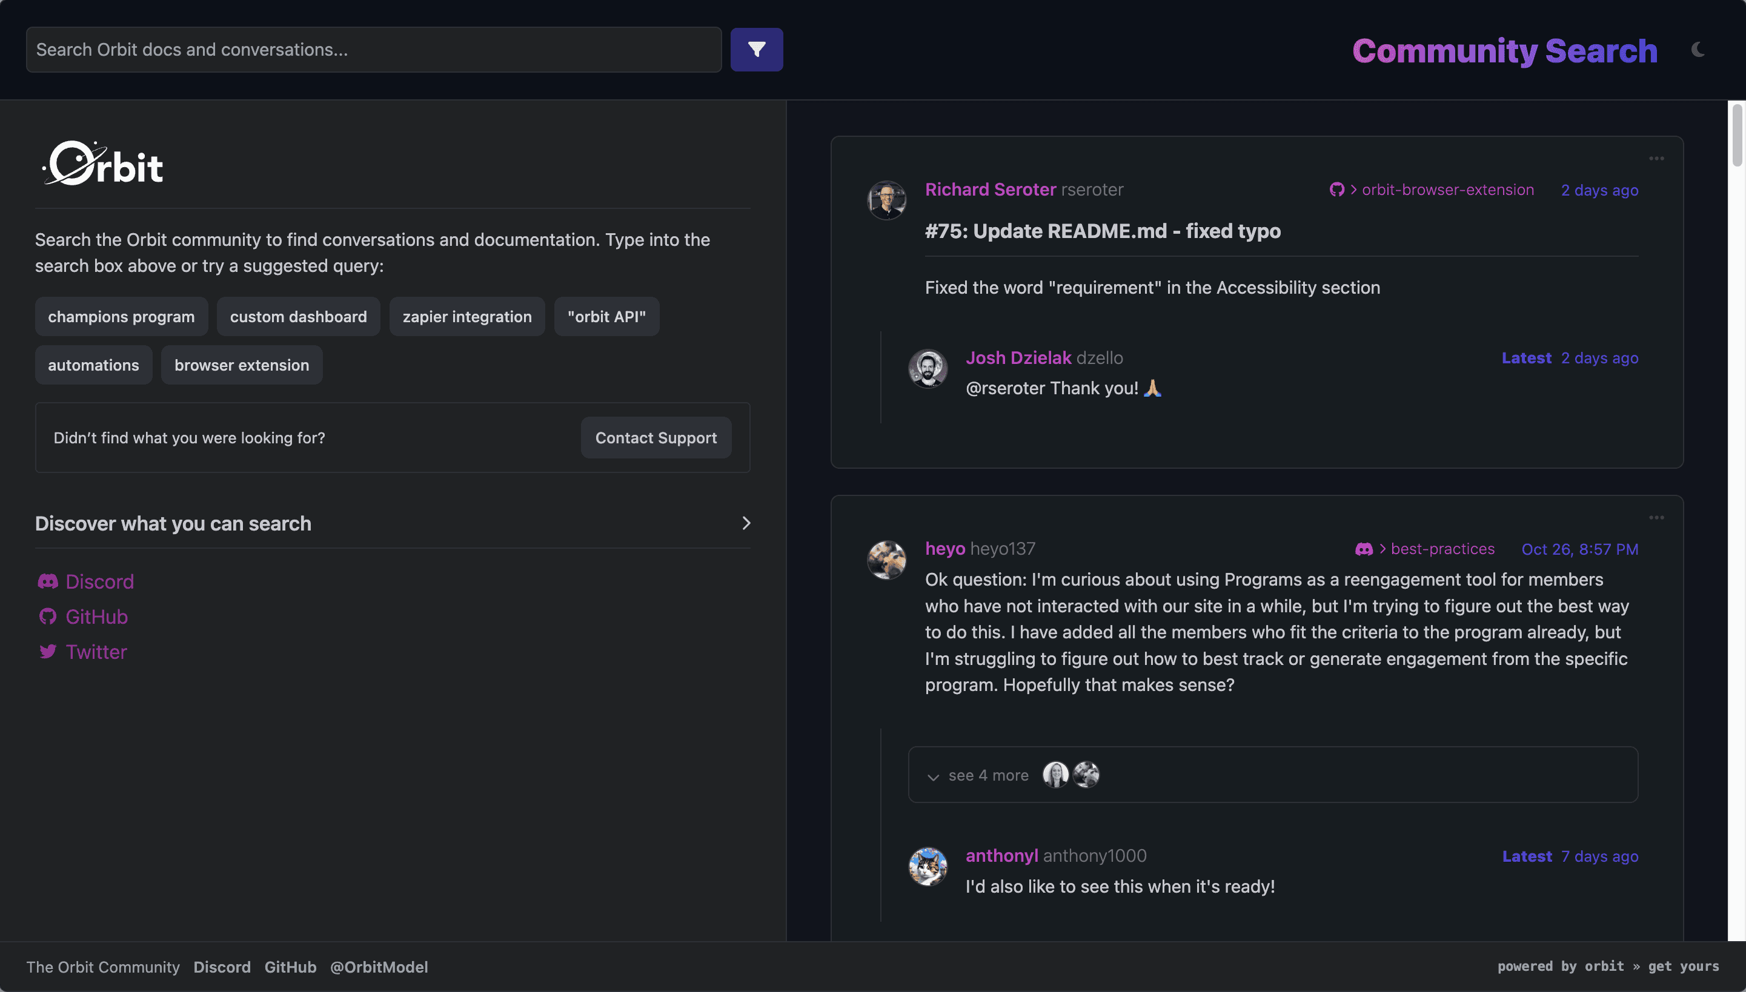
Task: Open the Discord source link
Action: pyautogui.click(x=99, y=581)
